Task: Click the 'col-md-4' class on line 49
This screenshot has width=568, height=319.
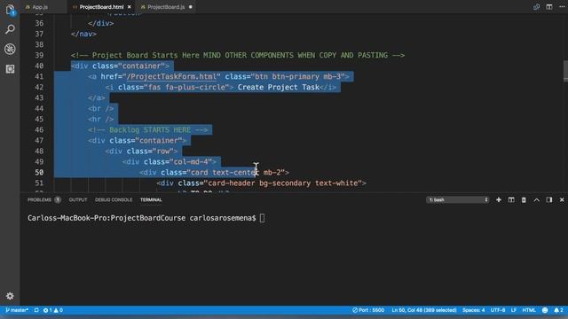Action: (193, 161)
